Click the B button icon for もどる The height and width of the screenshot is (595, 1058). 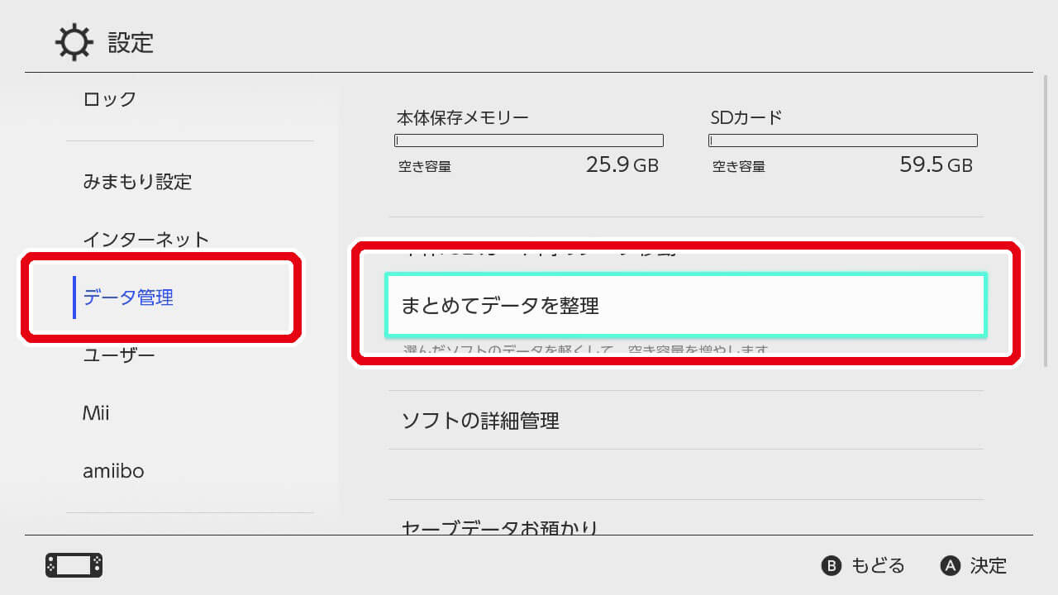pyautogui.click(x=831, y=566)
